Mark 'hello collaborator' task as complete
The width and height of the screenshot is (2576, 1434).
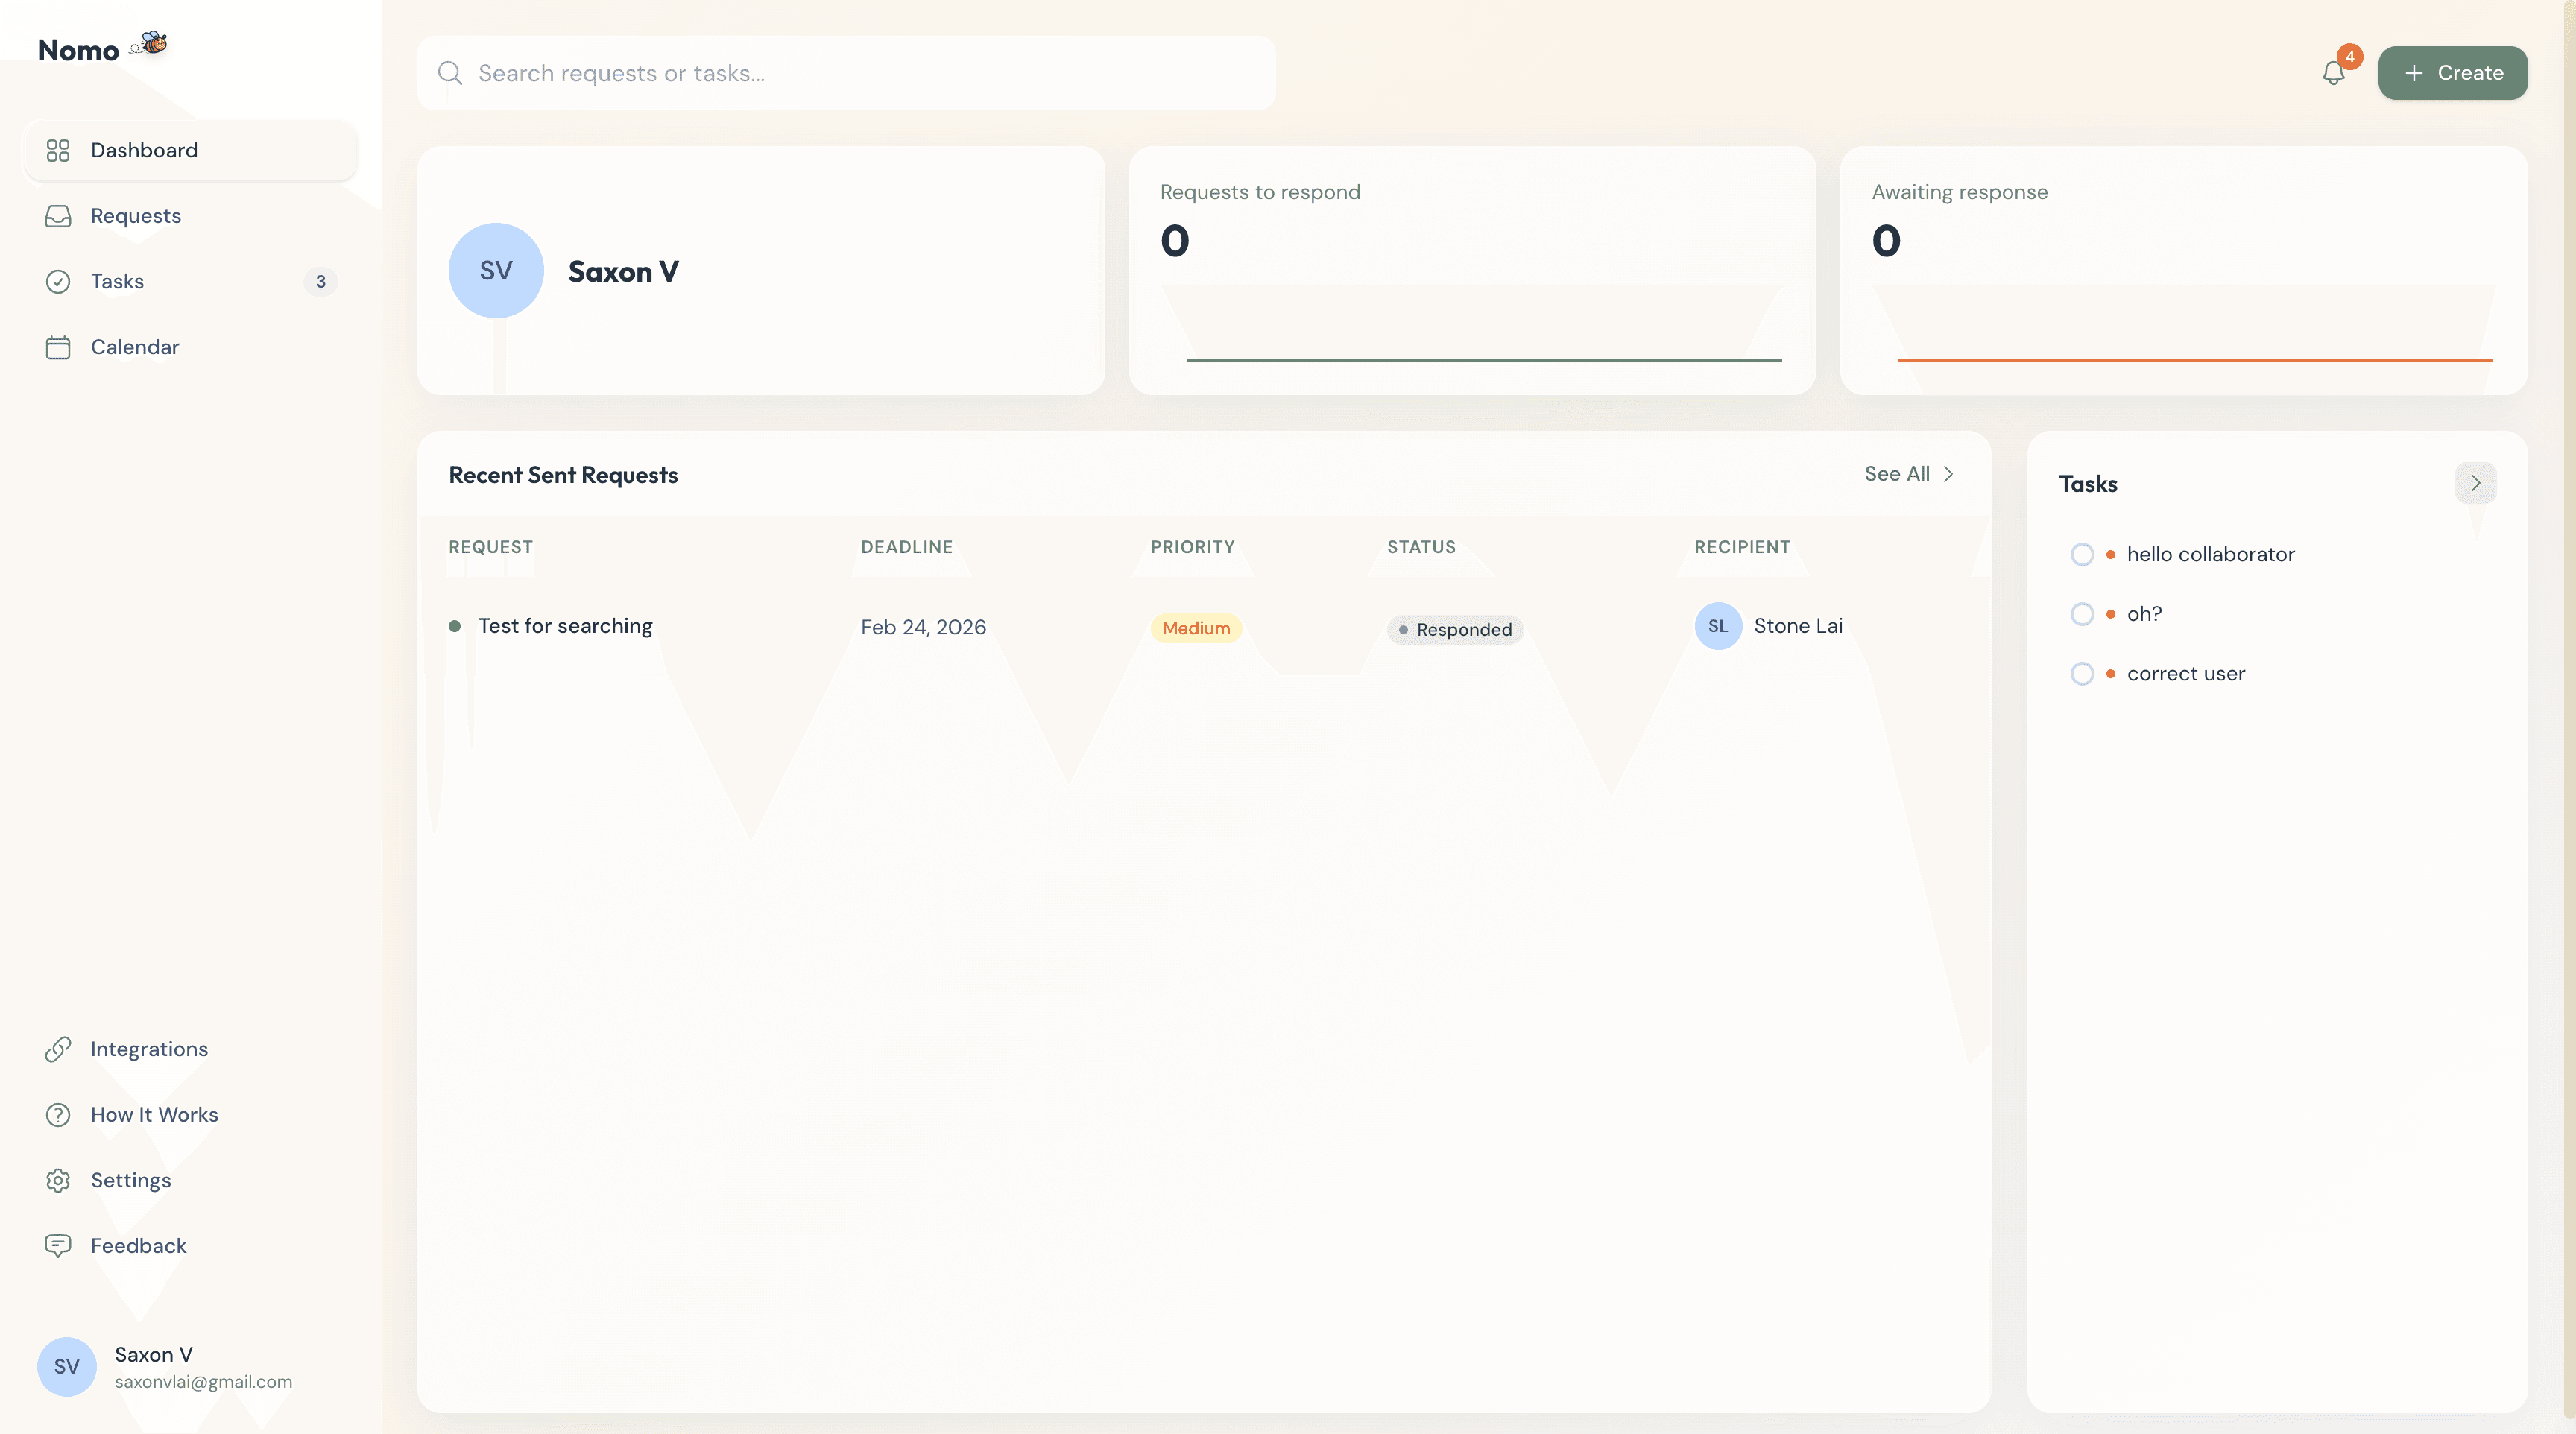point(2082,554)
